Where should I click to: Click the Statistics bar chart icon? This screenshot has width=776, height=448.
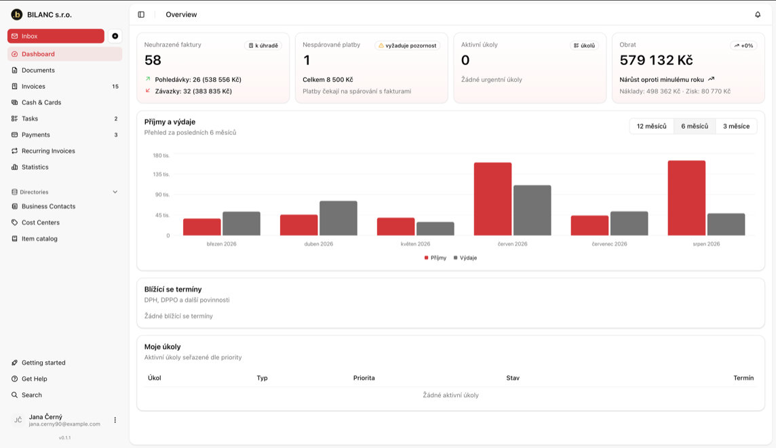14,167
